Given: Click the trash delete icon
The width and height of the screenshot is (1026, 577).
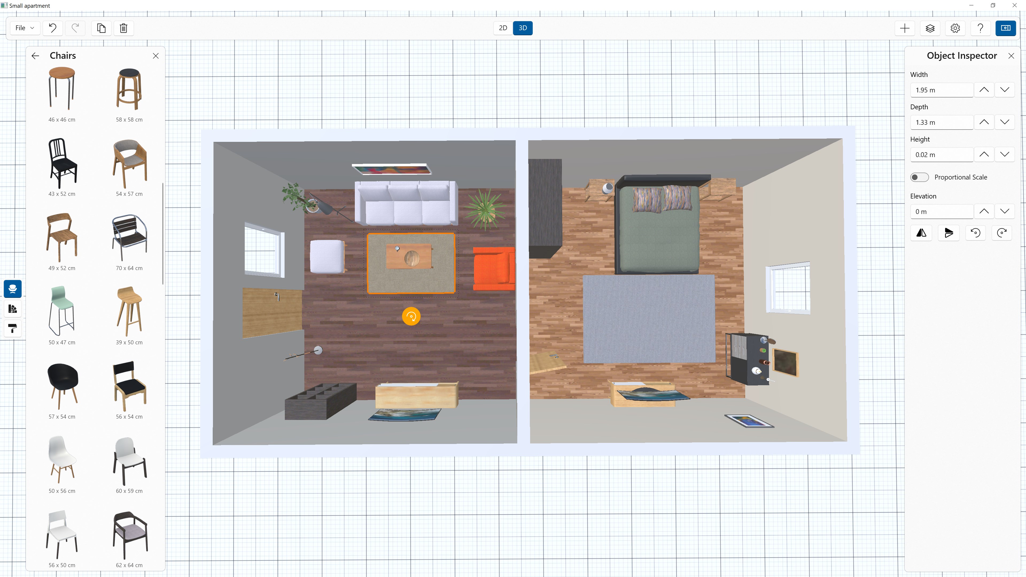Looking at the screenshot, I should (123, 28).
